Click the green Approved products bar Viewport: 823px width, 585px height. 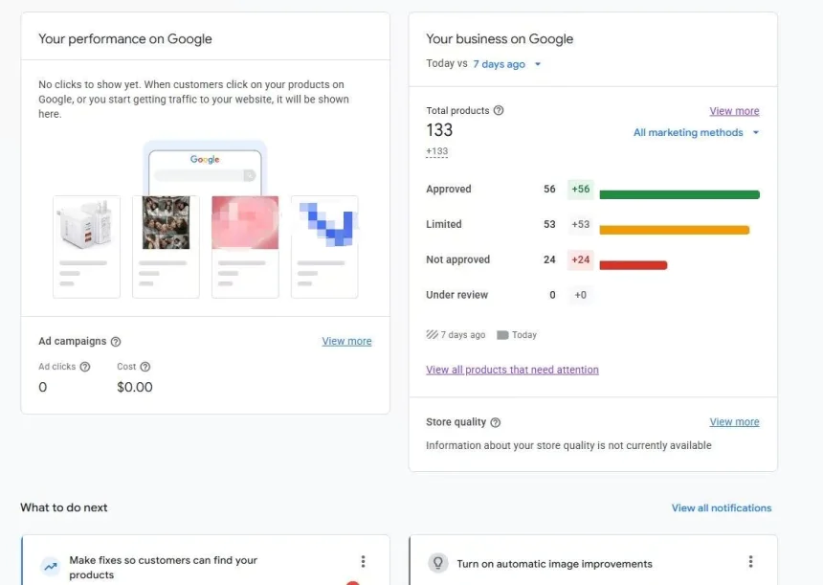click(x=678, y=194)
